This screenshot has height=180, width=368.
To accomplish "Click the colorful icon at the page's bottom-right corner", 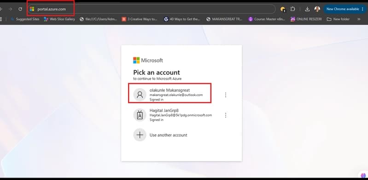I will (363, 175).
